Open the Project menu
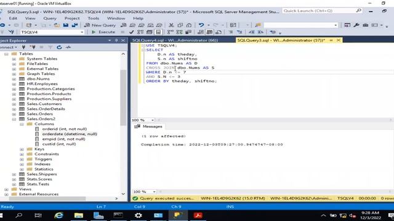Viewport: 394px width, 221px height. pos(72,18)
